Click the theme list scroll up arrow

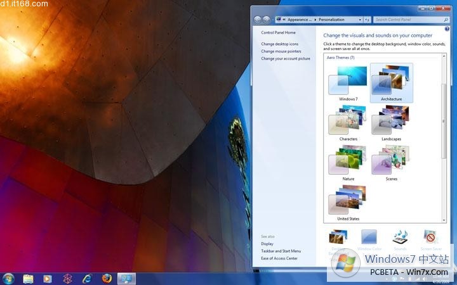[x=444, y=56]
